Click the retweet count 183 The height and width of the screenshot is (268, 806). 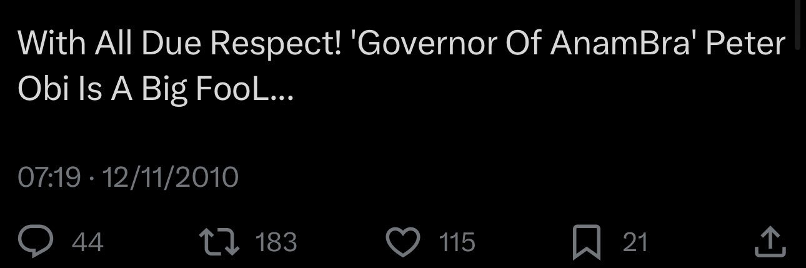[x=277, y=242]
